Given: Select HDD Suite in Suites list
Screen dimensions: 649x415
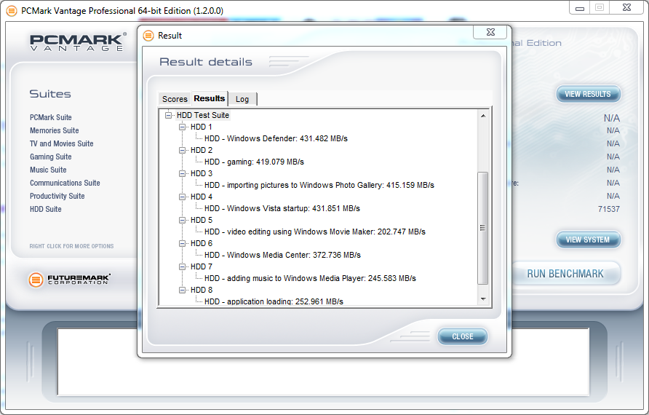Looking at the screenshot, I should pyautogui.click(x=46, y=209).
